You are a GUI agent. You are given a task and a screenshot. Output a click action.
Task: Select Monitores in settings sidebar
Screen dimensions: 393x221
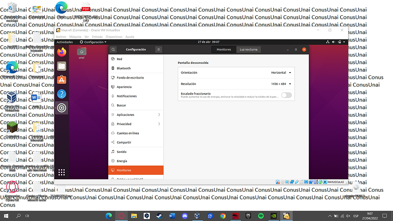coord(136,170)
